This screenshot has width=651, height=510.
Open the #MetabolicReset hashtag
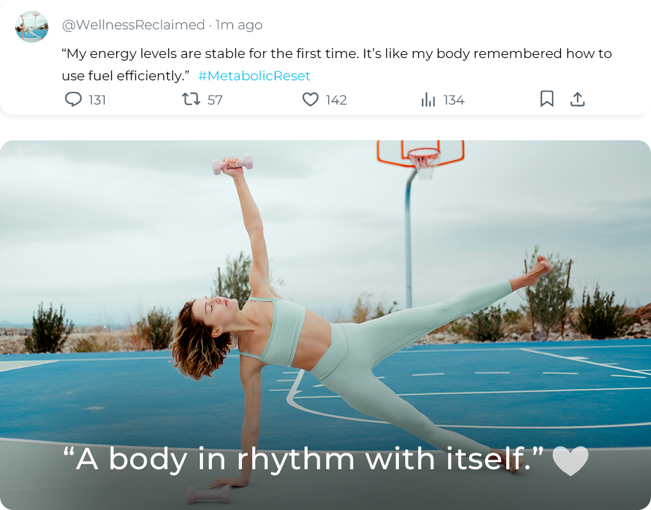[254, 76]
